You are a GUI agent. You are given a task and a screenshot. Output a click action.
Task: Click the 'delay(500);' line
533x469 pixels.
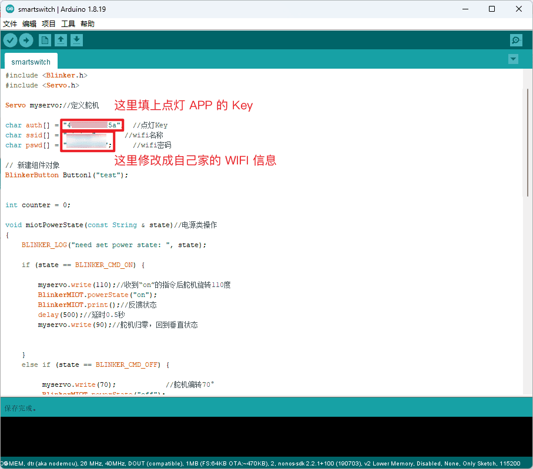tap(81, 315)
